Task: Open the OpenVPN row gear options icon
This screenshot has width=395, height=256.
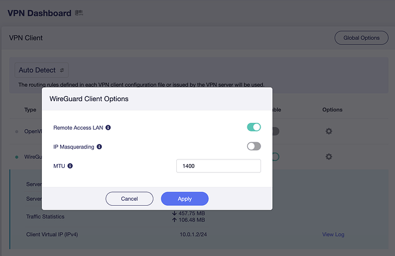Action: coord(329,131)
